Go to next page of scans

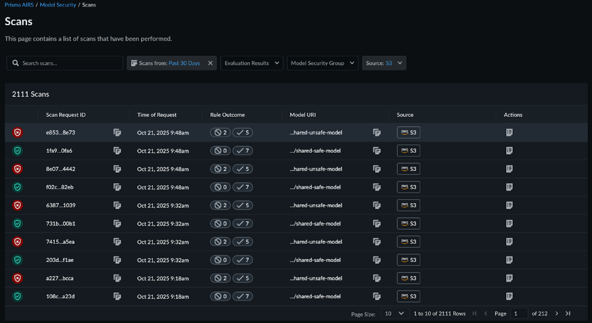pyautogui.click(x=557, y=314)
